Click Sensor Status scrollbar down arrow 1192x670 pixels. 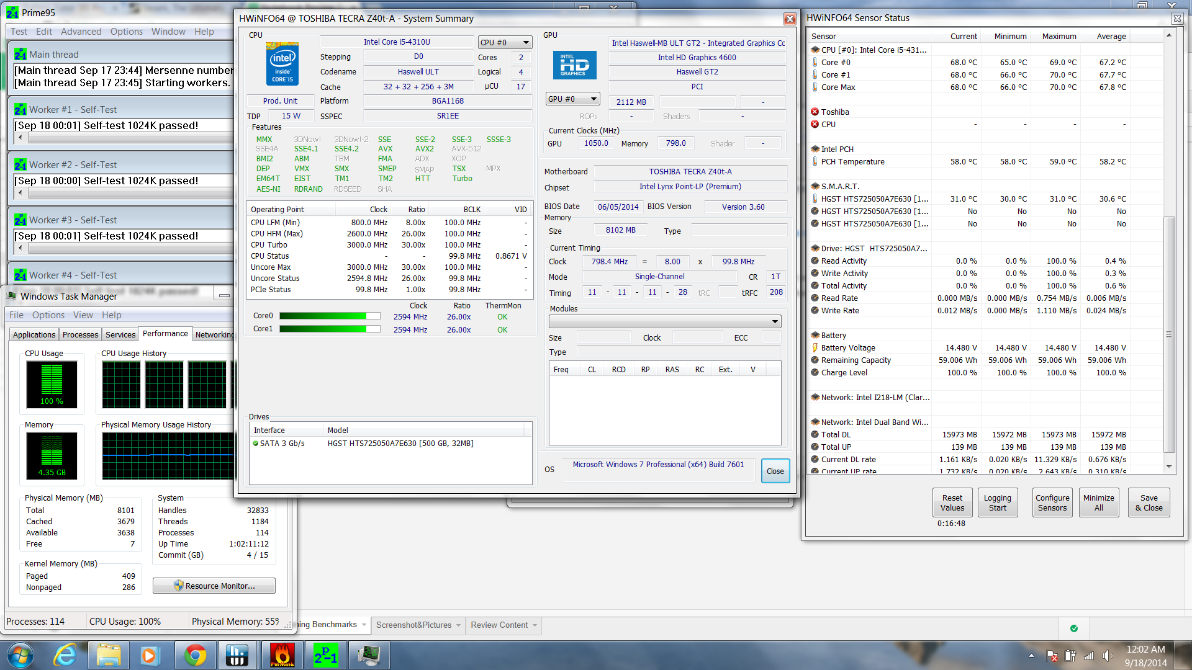[1169, 467]
